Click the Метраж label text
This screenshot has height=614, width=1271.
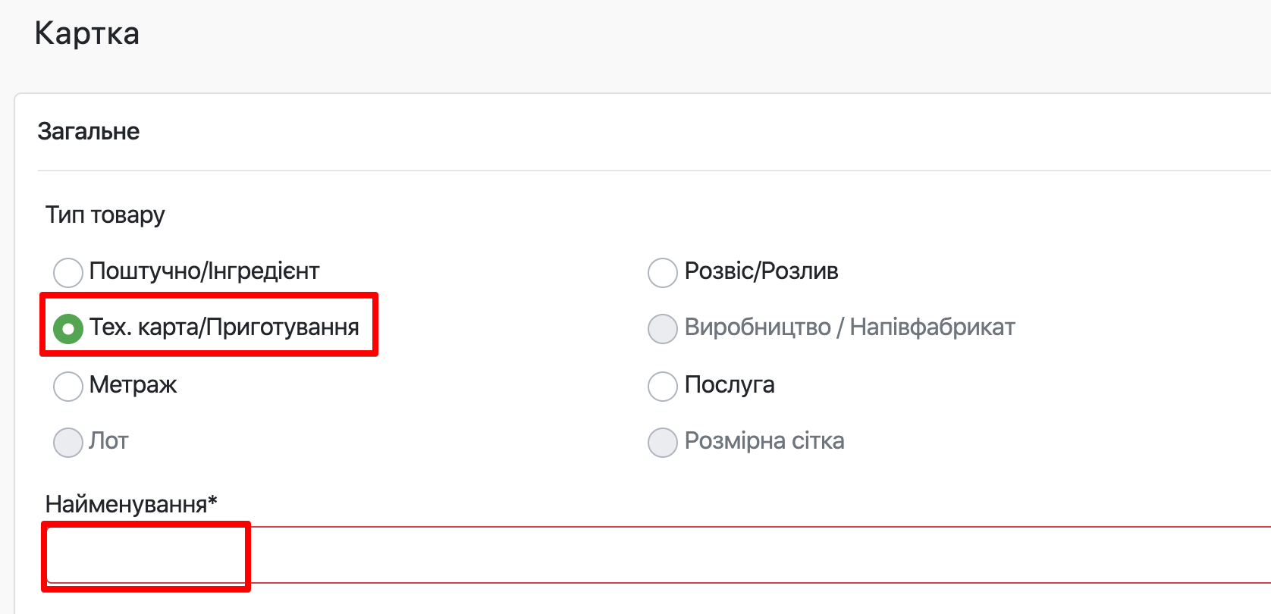tap(133, 384)
